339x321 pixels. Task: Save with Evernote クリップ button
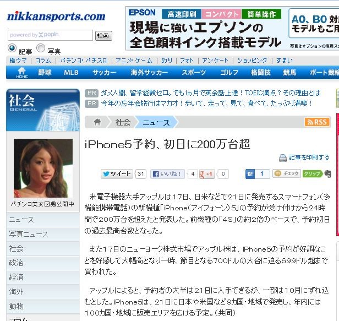(x=316, y=173)
